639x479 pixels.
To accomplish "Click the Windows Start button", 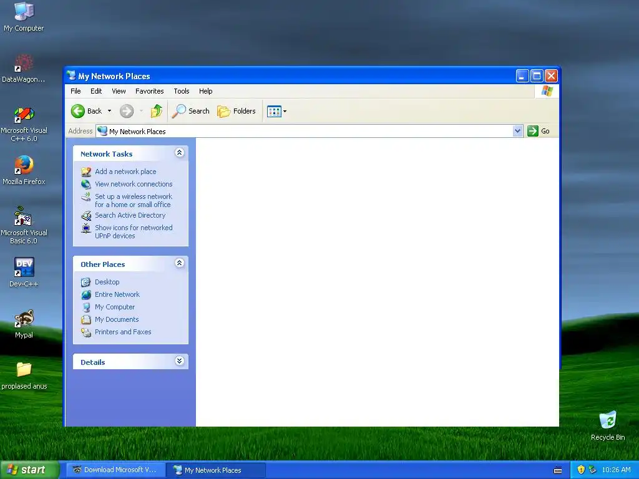I will (x=30, y=470).
